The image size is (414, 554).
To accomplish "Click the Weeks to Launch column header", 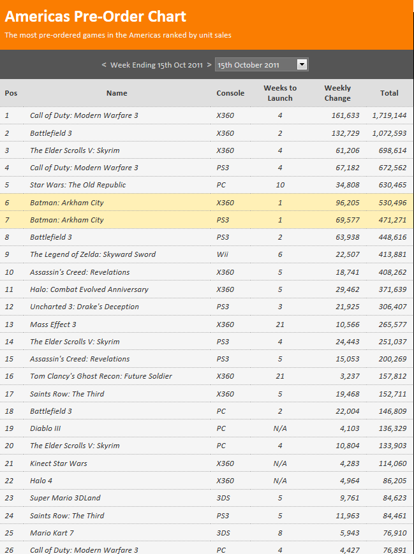I will [280, 93].
